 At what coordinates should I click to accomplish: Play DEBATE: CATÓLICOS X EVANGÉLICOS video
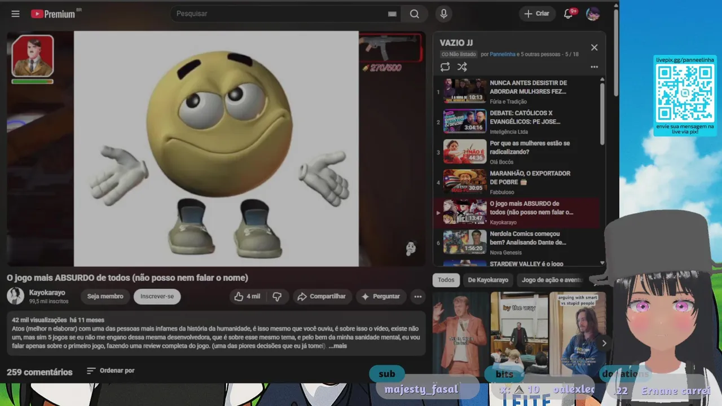(516, 121)
